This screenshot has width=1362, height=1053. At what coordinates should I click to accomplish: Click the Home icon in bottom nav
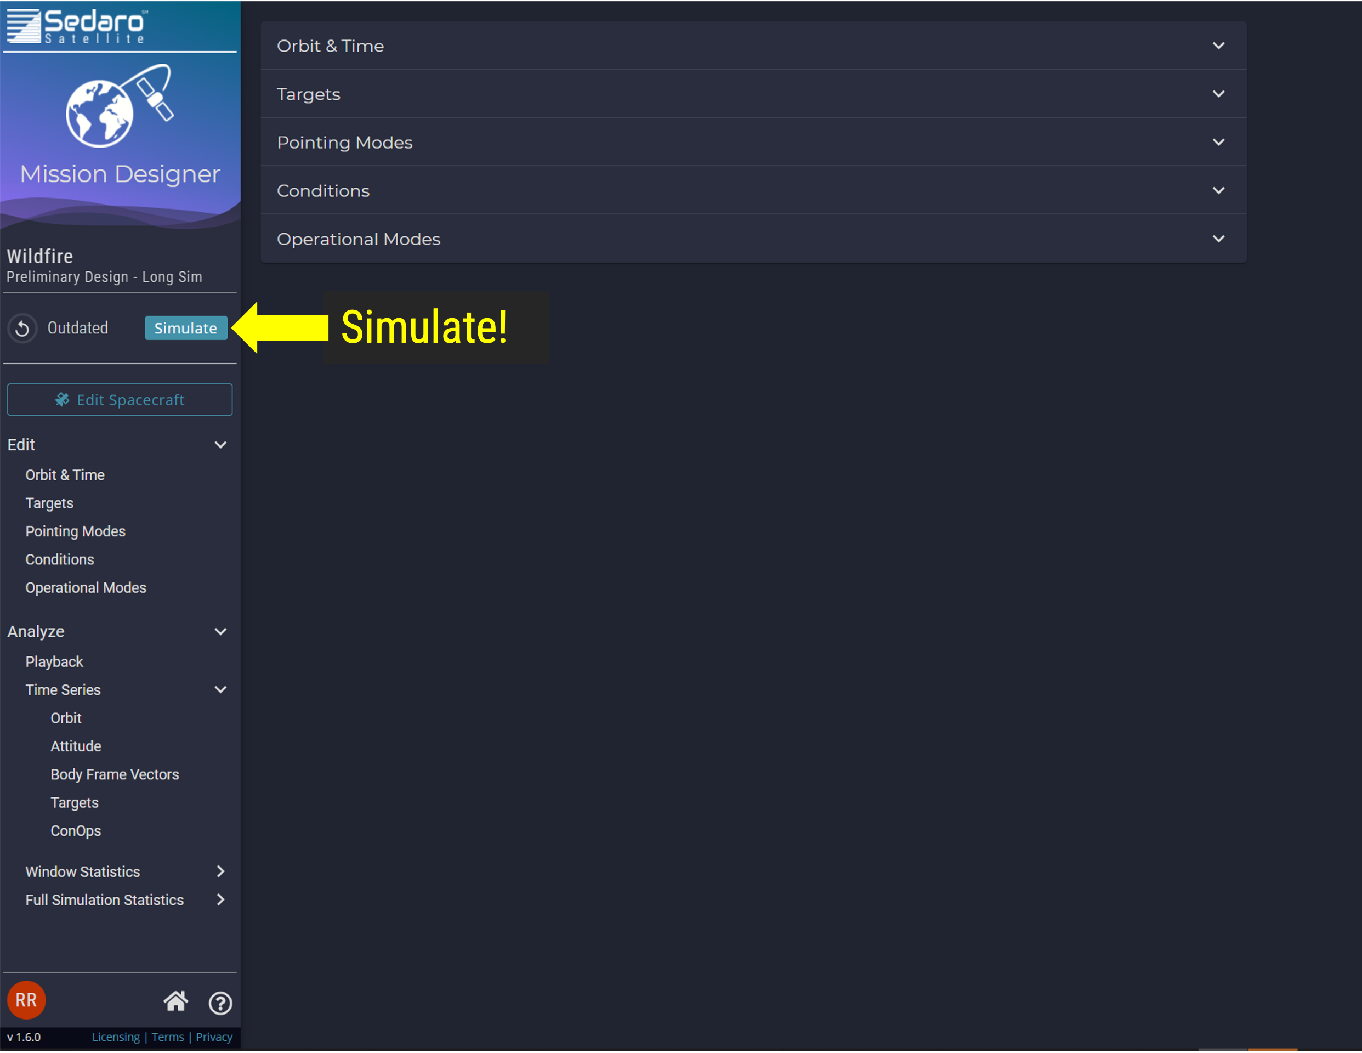[175, 1002]
